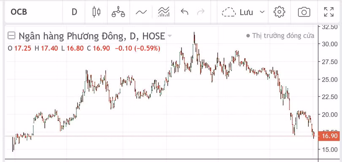Open the chart settings gear
The width and height of the screenshot is (342, 162).
tap(280, 12)
